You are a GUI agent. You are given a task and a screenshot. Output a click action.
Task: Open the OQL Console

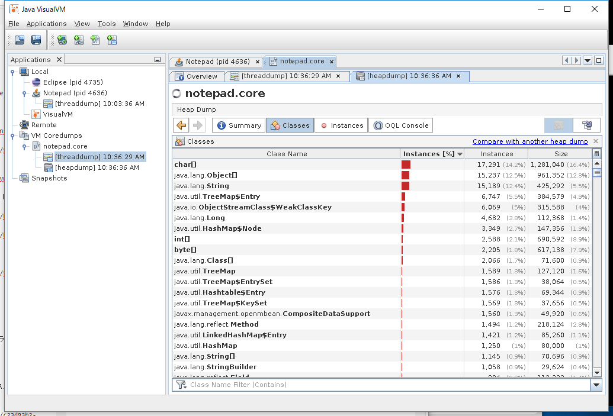[401, 125]
